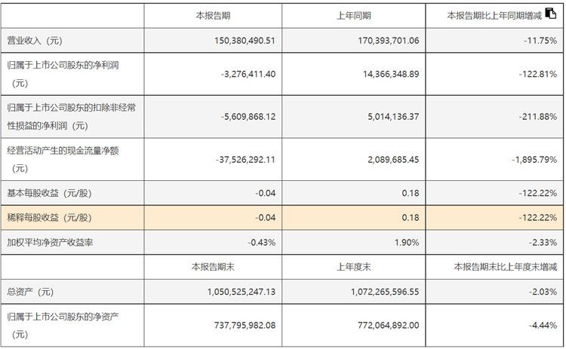Select the 营业收入（元）row label
Image resolution: width=566 pixels, height=349 pixels.
[35, 40]
